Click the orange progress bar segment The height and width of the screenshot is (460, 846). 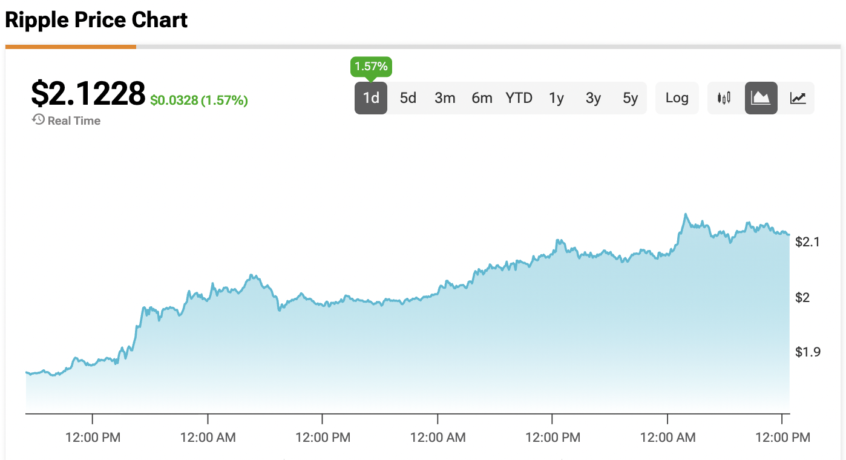point(70,46)
